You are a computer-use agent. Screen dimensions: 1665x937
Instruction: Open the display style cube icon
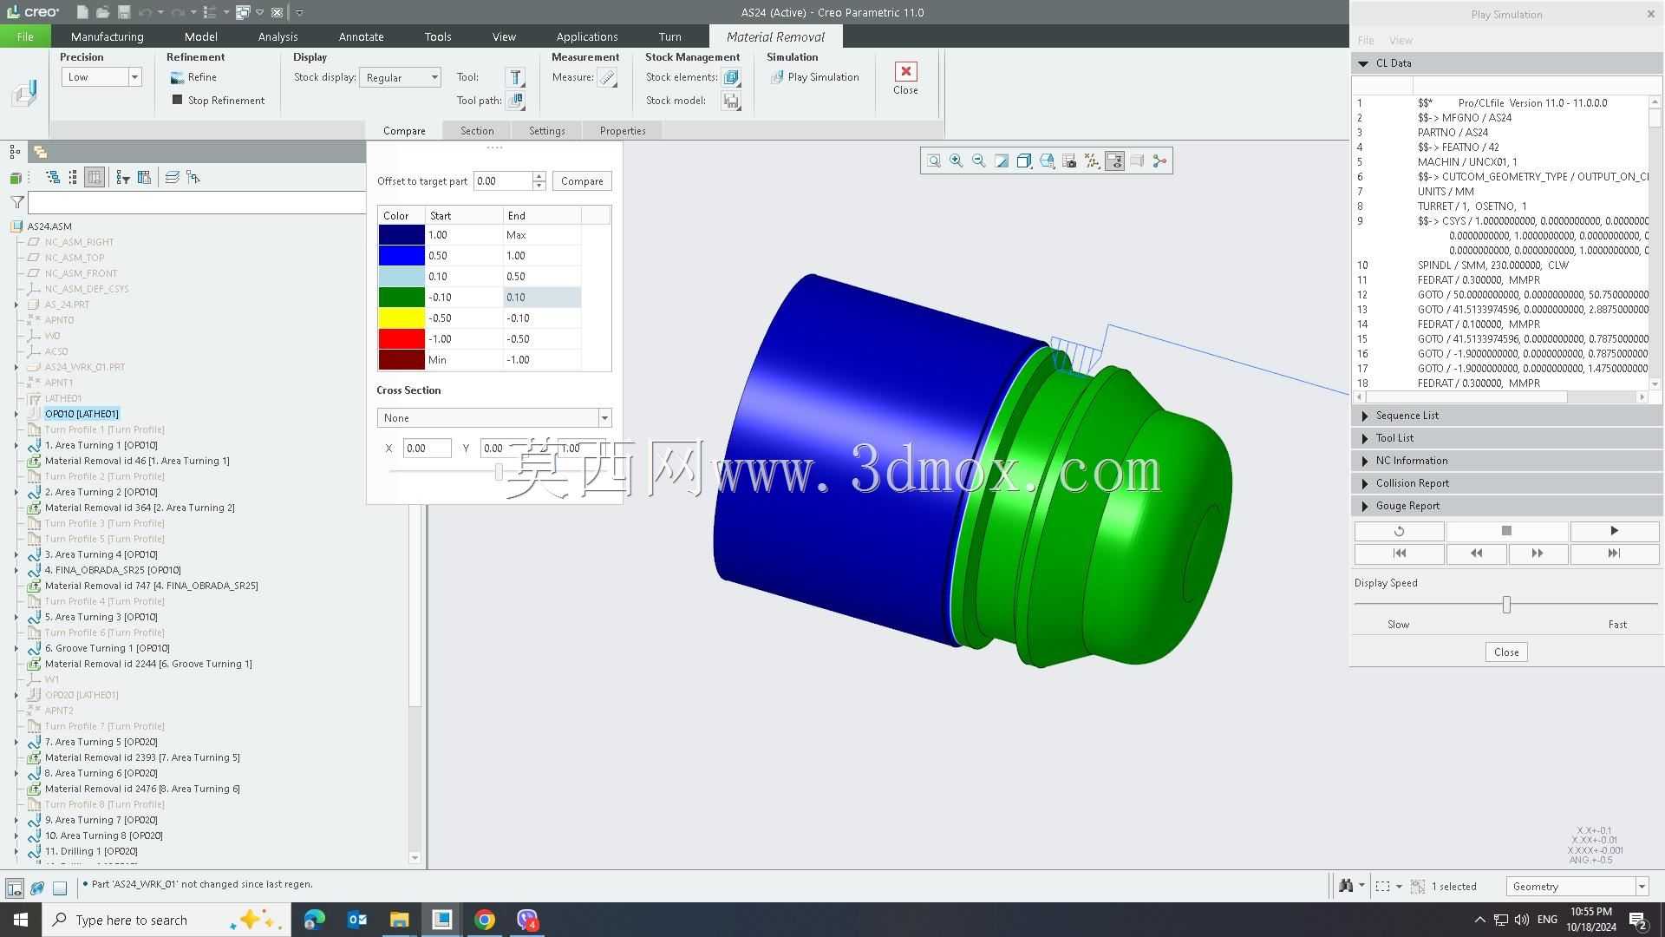1024,161
